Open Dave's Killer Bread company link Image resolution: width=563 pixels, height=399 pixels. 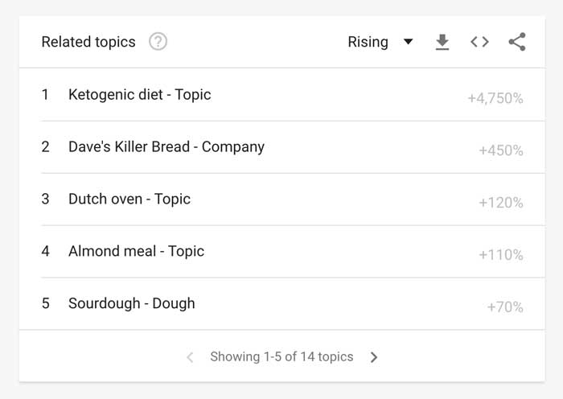click(166, 147)
